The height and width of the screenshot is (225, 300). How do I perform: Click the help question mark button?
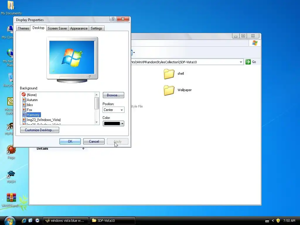[113, 19]
